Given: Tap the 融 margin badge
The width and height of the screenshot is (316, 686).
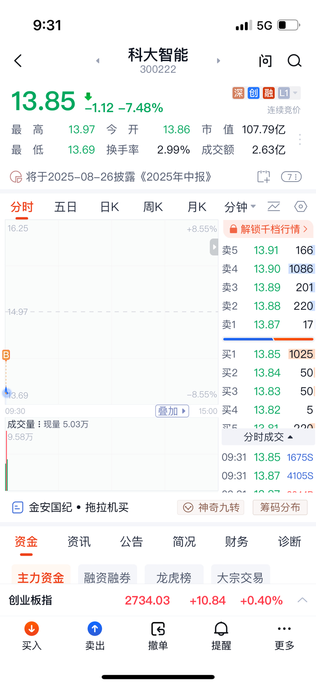Looking at the screenshot, I should (269, 93).
